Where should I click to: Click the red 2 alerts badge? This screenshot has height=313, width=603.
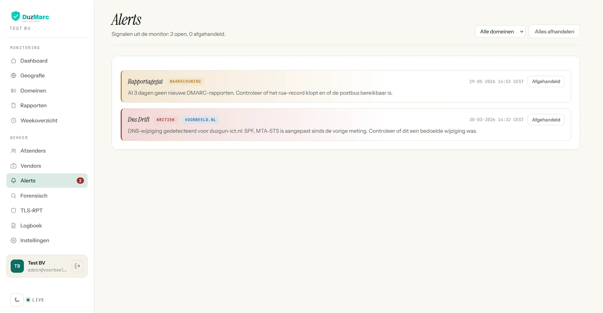[x=80, y=181]
